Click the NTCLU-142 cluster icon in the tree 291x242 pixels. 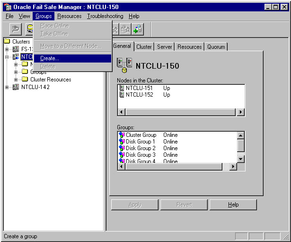pyautogui.click(x=16, y=87)
